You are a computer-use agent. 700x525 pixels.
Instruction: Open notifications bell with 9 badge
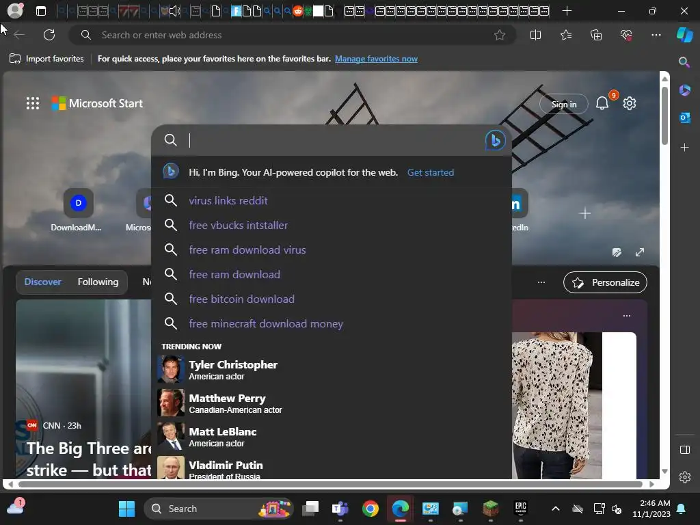603,103
